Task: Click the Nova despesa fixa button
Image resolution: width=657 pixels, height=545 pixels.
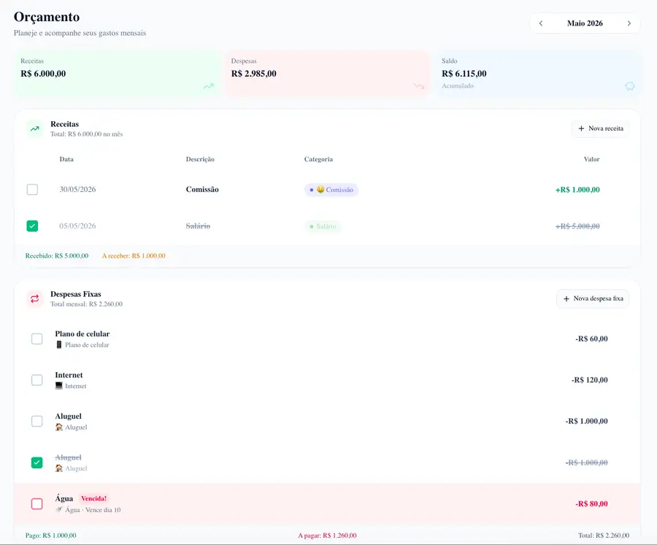Action: 593,298
